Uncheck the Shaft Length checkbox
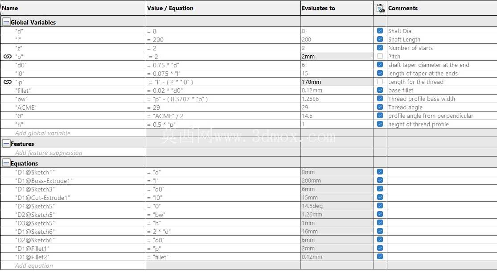 click(x=380, y=39)
